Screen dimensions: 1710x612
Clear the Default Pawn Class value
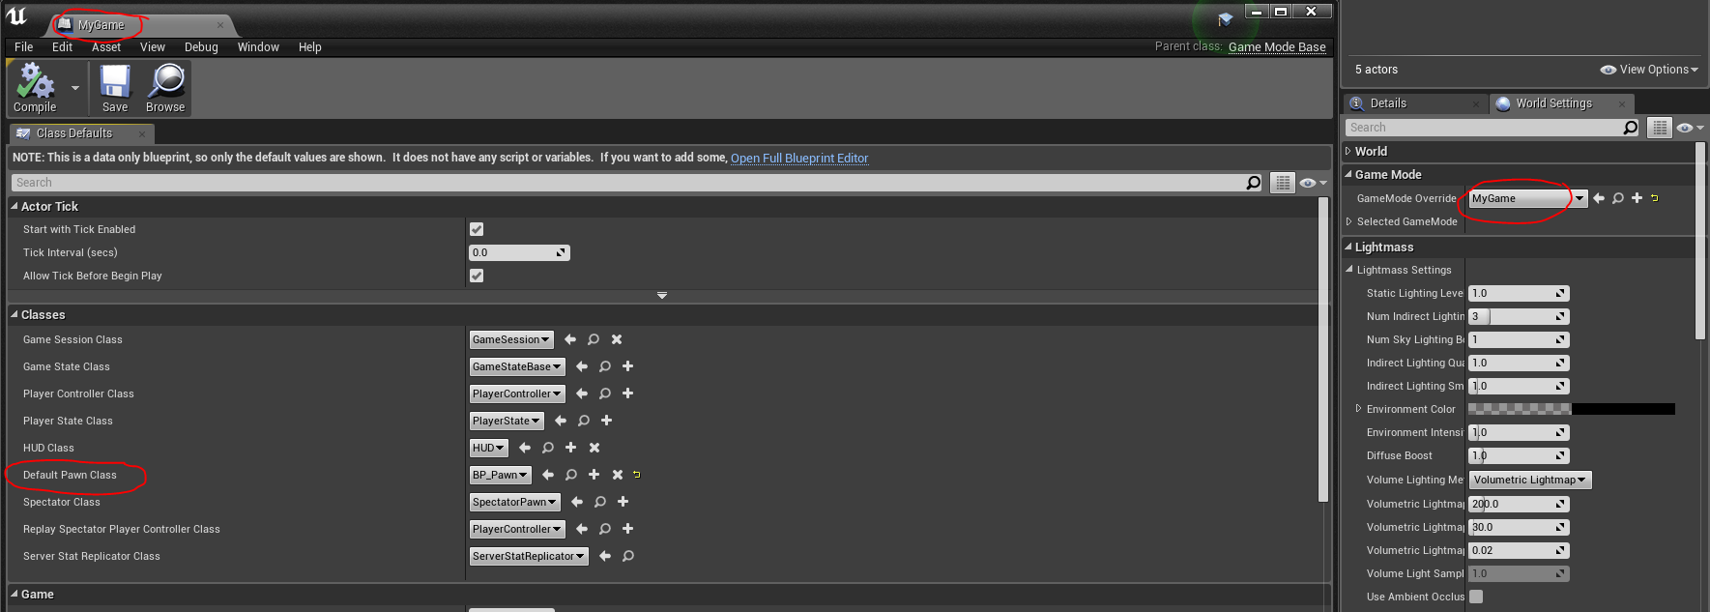click(618, 475)
